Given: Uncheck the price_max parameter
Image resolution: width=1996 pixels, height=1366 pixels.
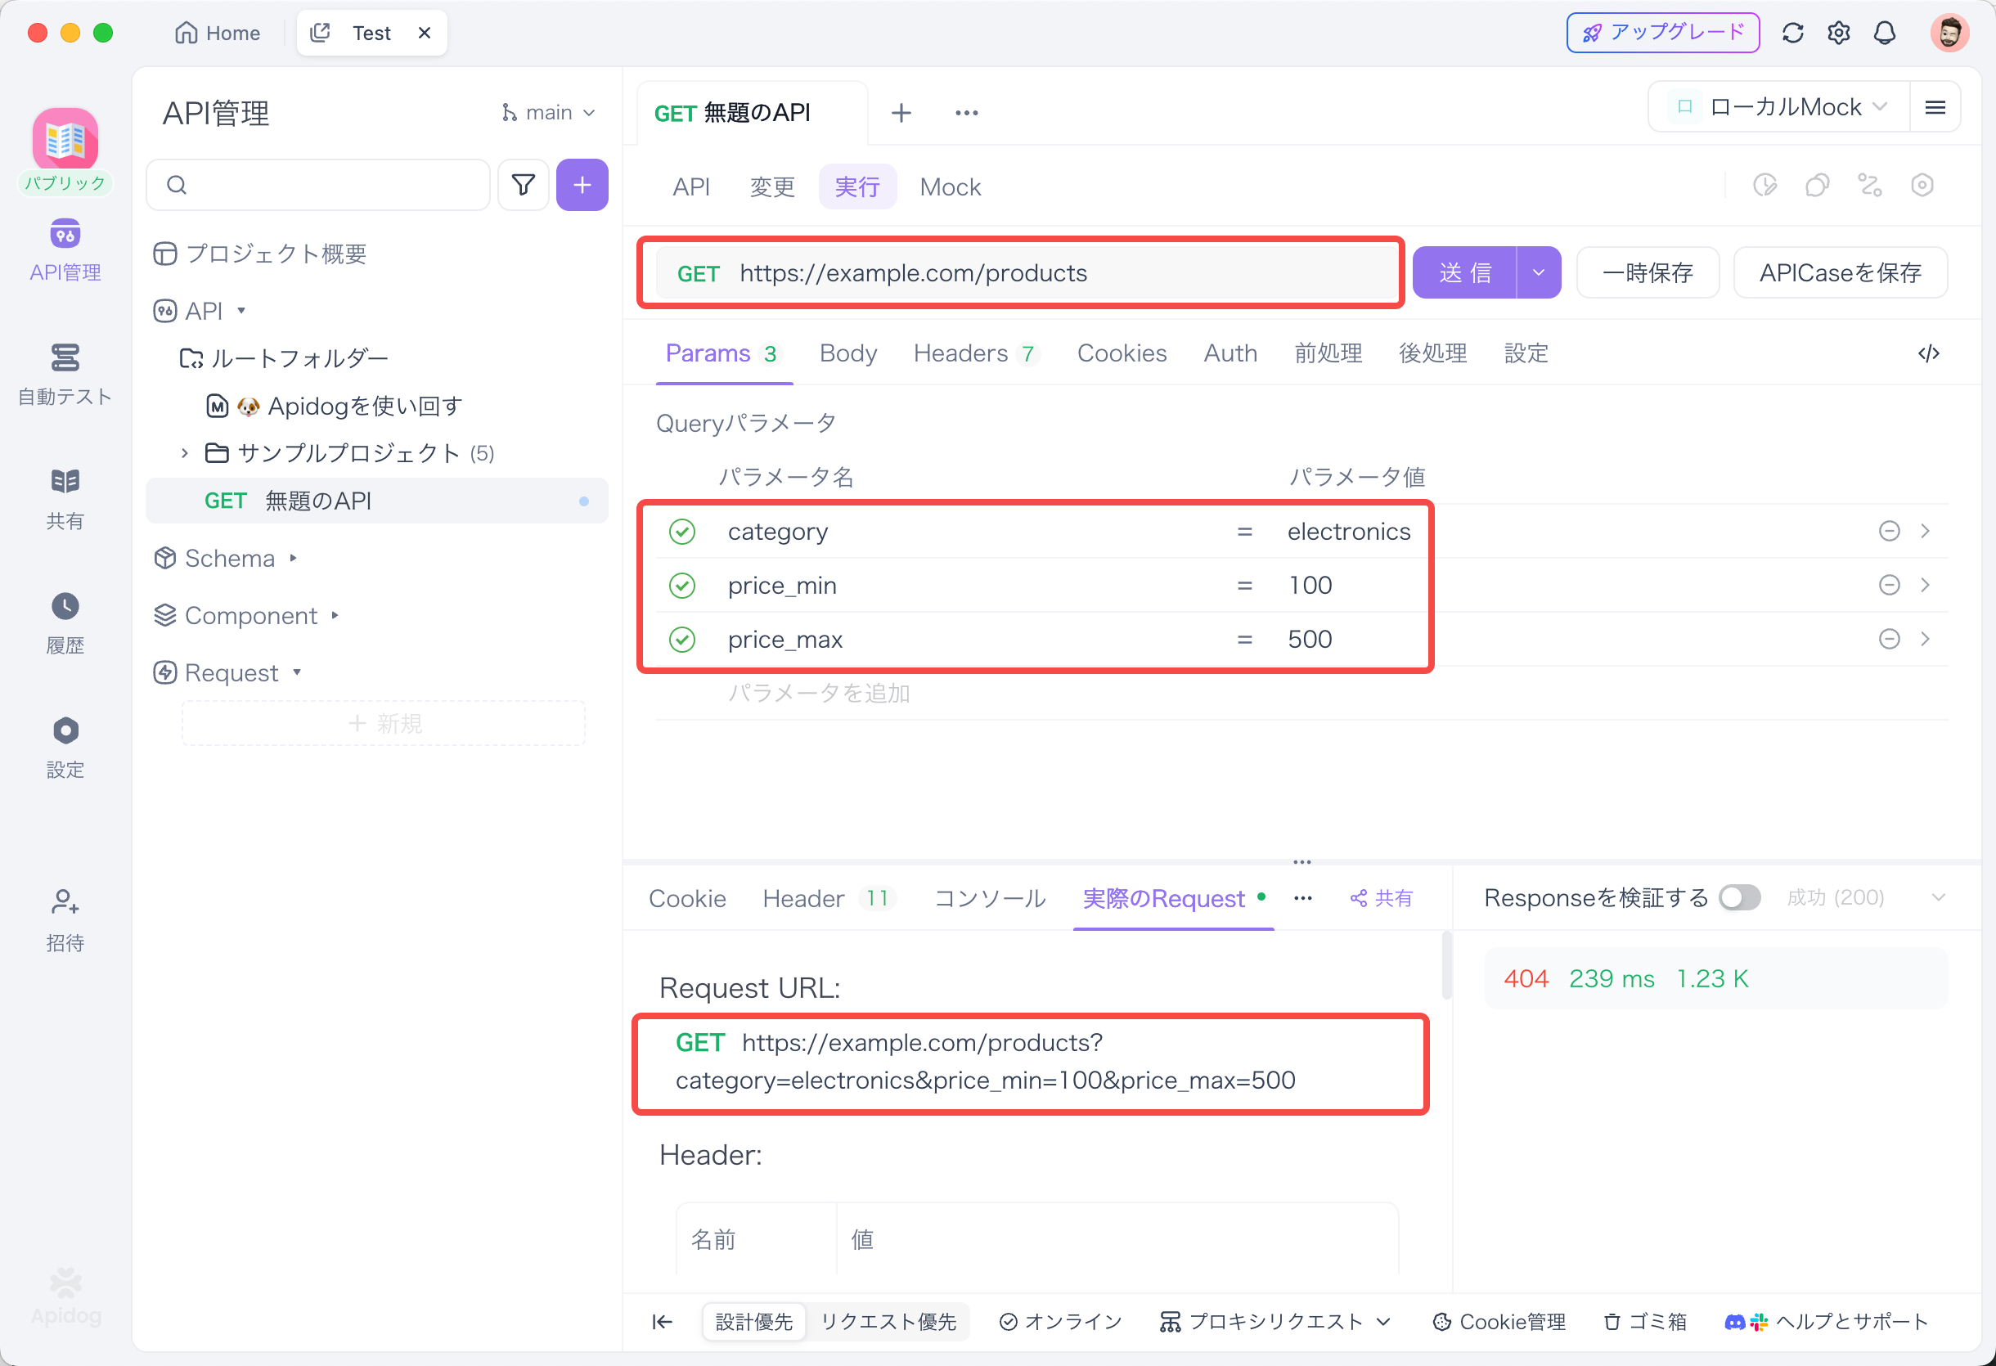Looking at the screenshot, I should click(x=682, y=640).
